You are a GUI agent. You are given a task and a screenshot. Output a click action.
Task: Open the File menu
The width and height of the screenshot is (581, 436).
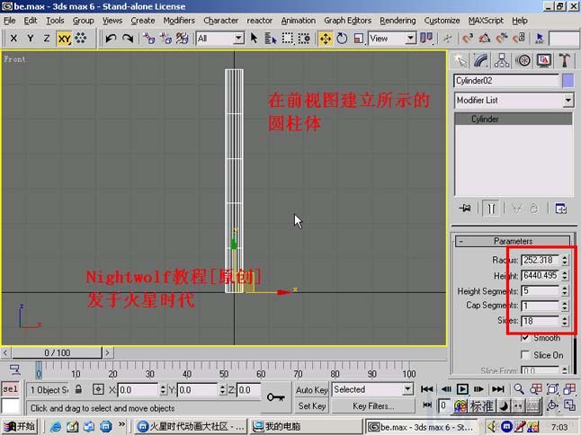click(x=10, y=21)
